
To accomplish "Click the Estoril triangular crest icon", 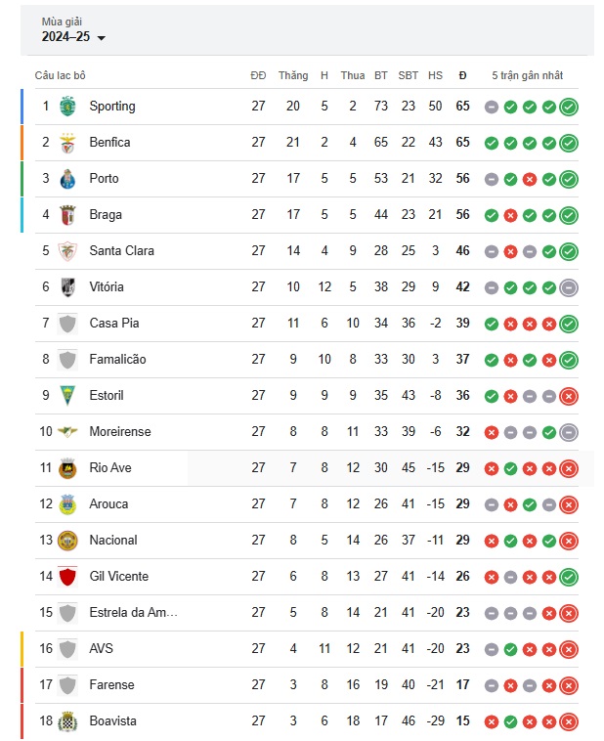I will (67, 396).
